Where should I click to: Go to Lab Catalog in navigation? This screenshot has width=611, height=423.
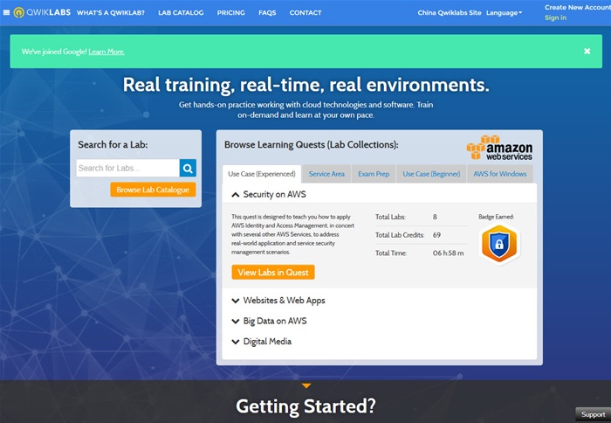click(x=181, y=12)
